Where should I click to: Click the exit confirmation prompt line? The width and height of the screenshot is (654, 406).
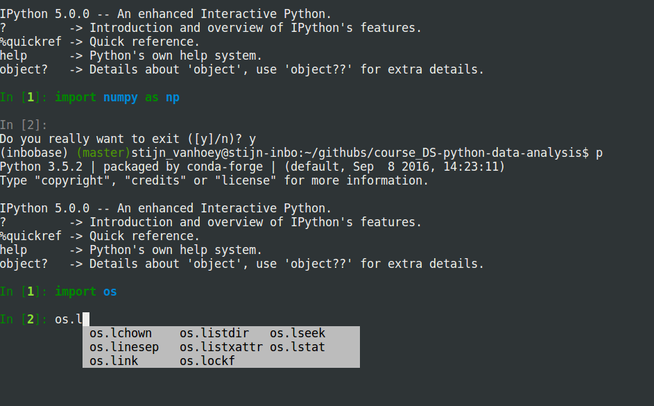(128, 139)
